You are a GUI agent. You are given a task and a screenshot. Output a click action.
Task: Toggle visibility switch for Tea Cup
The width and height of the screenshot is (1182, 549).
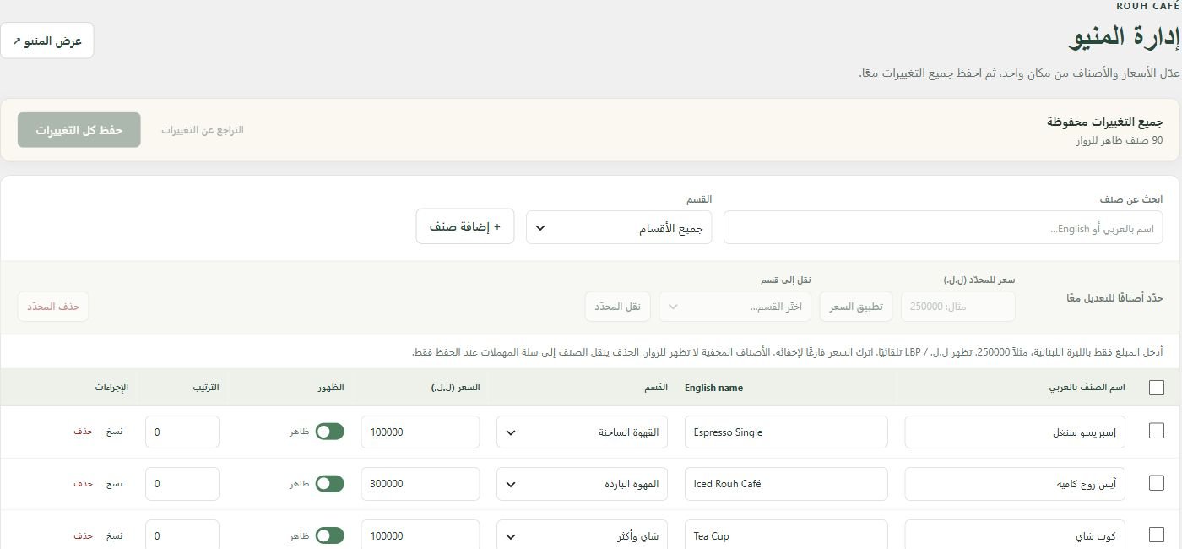pos(330,535)
